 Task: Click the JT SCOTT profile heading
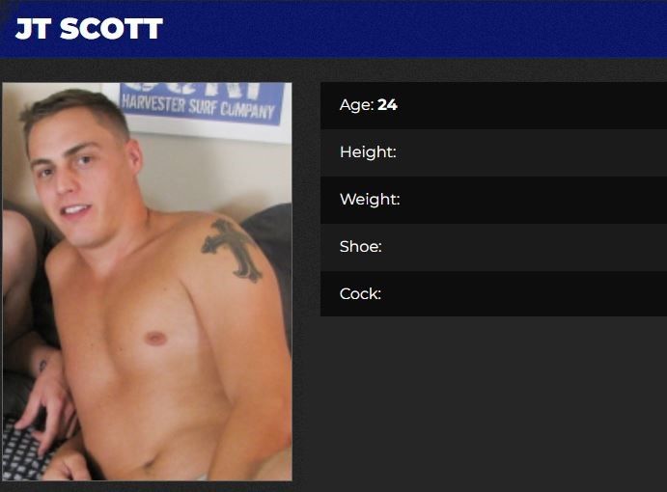89,29
